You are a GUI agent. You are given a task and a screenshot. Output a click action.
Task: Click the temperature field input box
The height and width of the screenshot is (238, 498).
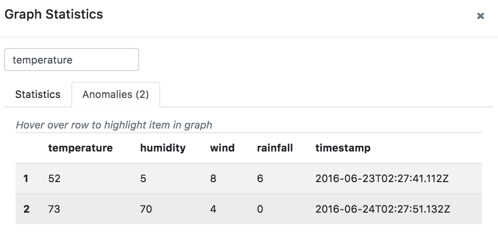tap(71, 60)
